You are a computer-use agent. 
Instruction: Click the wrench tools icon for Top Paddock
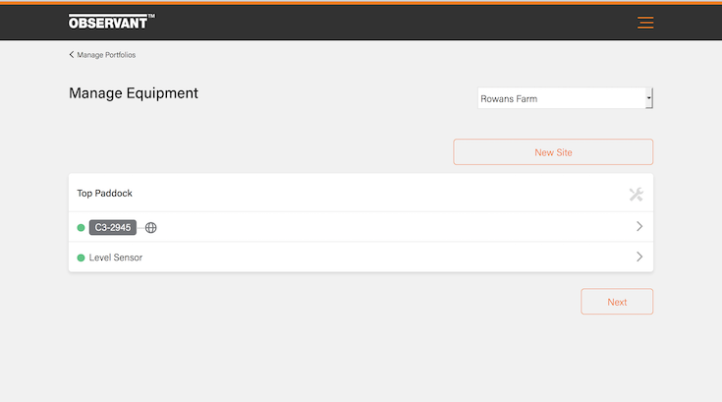click(636, 194)
